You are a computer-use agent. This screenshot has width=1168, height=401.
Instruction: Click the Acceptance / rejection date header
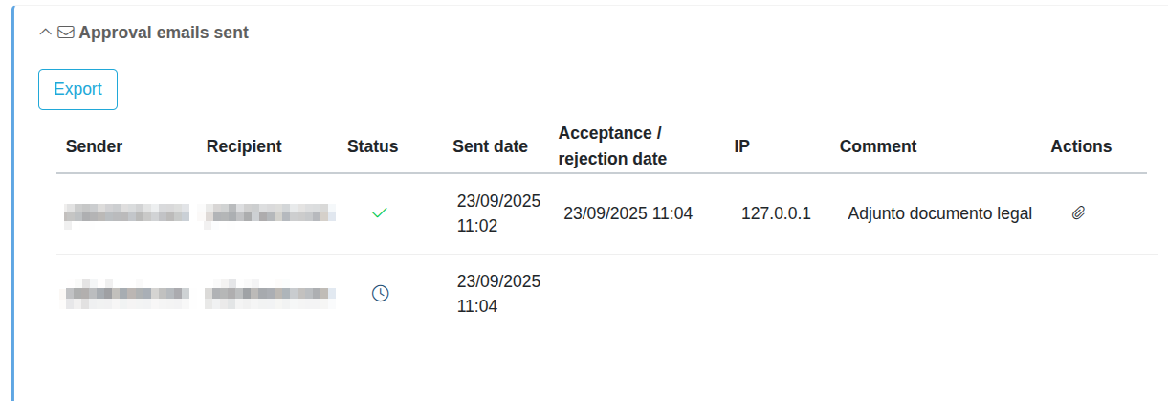[612, 145]
